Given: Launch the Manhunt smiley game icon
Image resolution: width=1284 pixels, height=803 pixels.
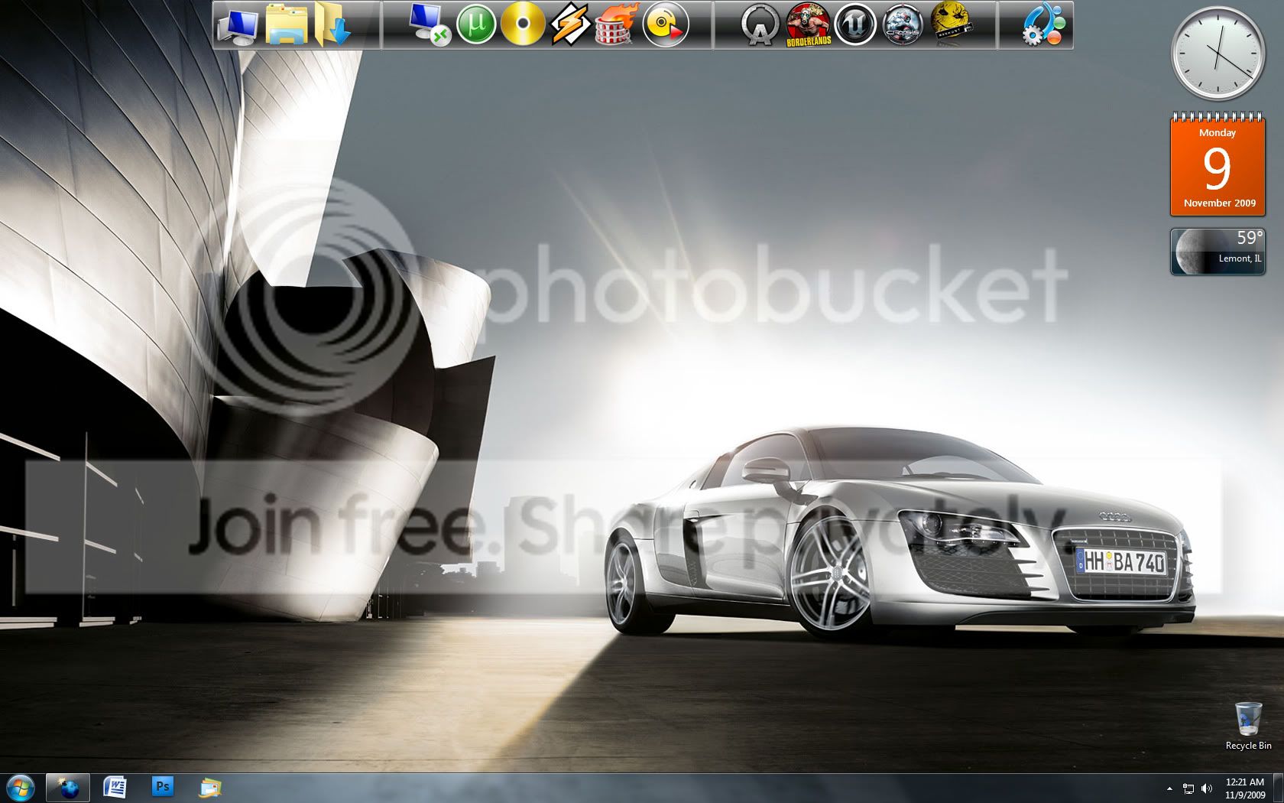Looking at the screenshot, I should point(951,23).
